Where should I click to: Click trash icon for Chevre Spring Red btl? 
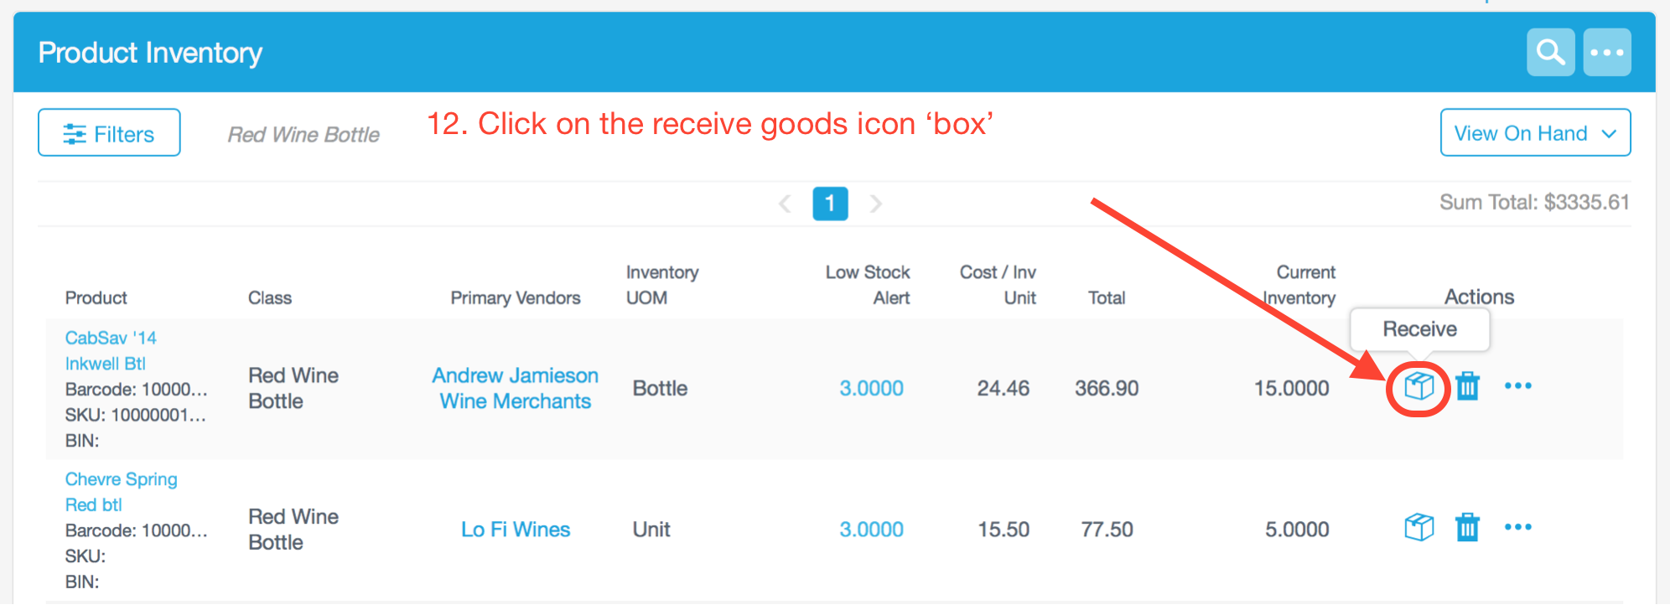(1467, 527)
